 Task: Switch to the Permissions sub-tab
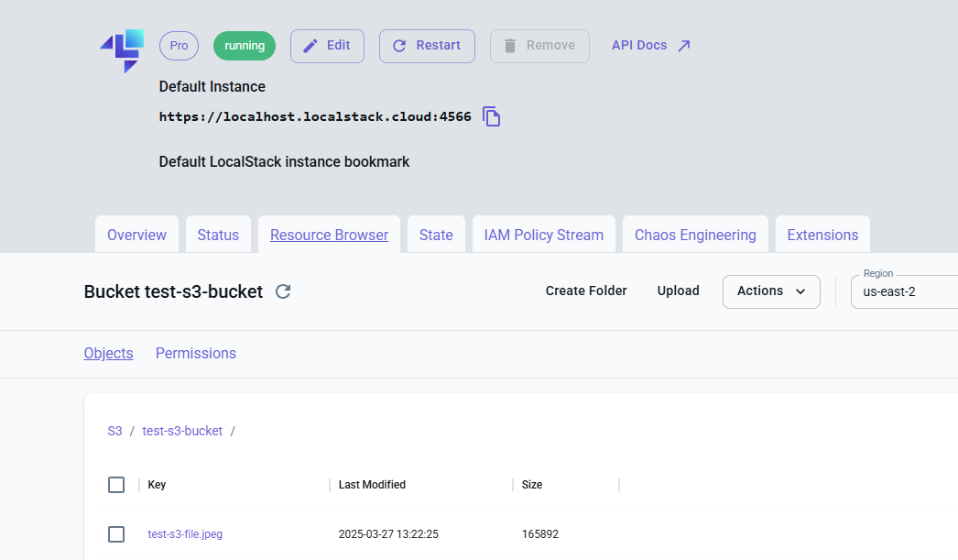195,354
